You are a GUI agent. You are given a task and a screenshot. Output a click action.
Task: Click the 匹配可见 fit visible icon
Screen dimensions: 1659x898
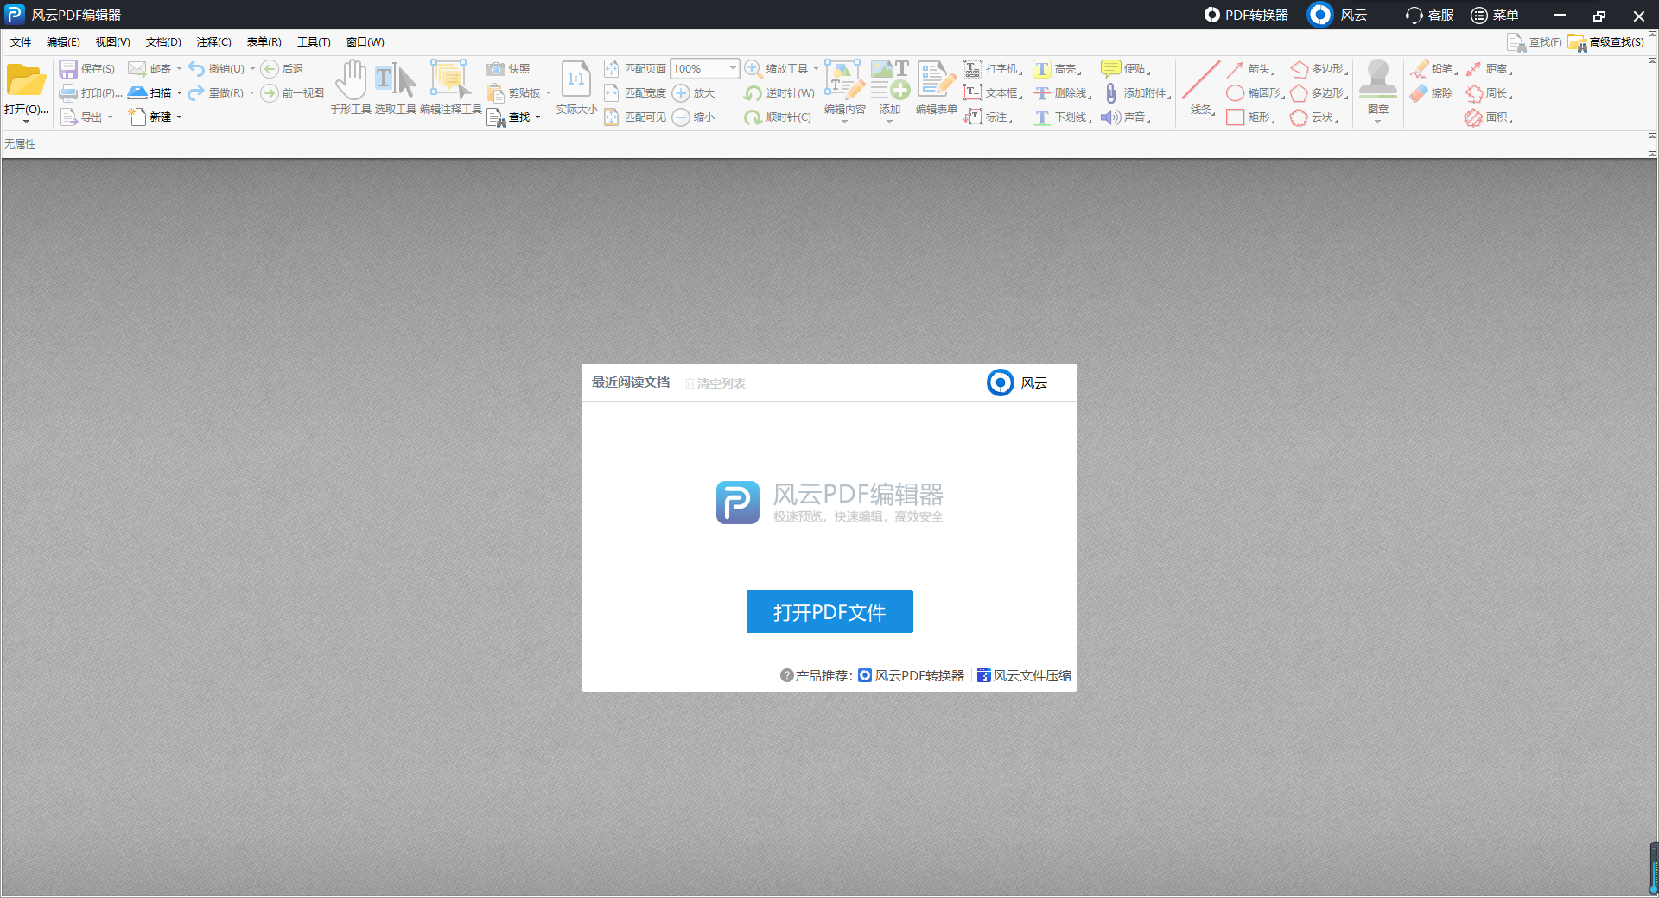612,117
